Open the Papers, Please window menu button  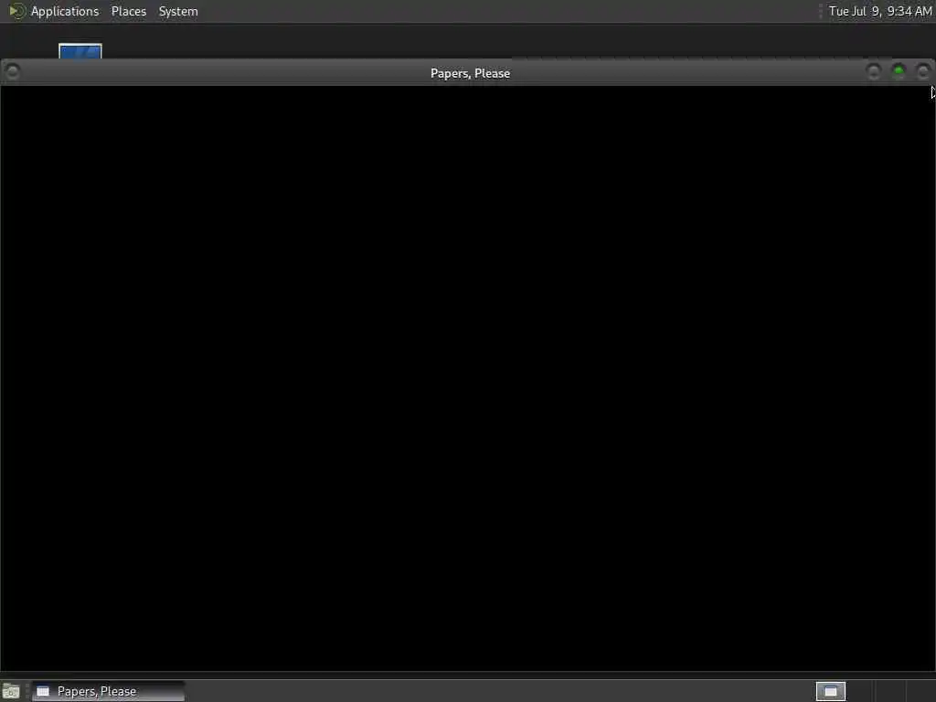13,72
